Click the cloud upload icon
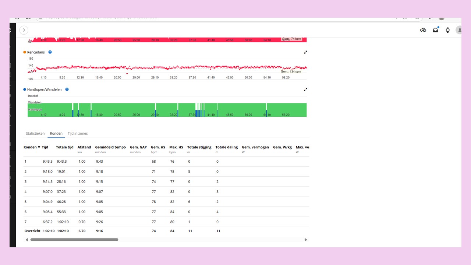Screen dimensions: 471x265 click(x=423, y=30)
